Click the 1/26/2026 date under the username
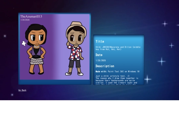 pyautogui.click(x=25, y=20)
